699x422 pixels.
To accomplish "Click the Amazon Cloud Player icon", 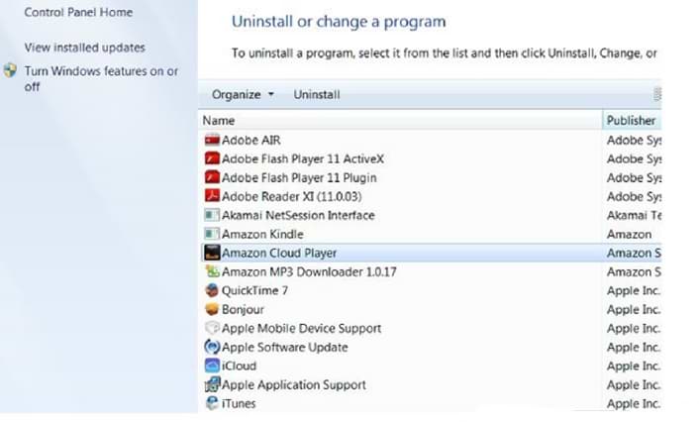I will pos(212,253).
